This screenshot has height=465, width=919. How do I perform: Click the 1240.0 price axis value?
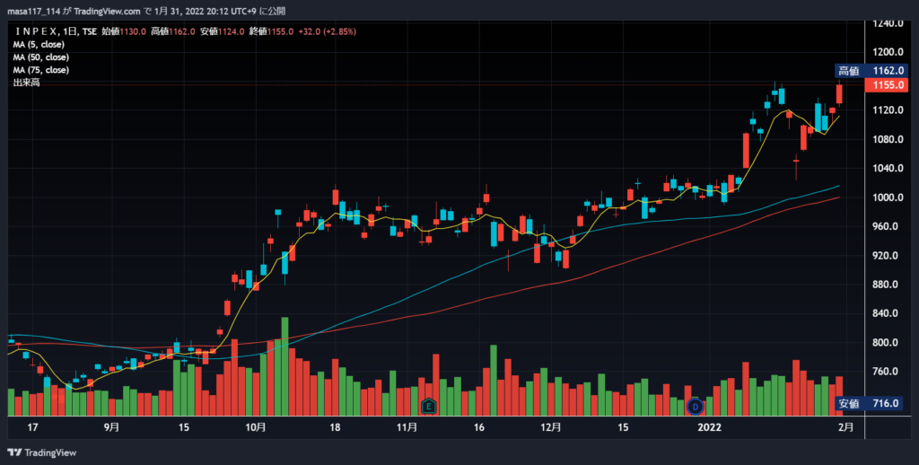[889, 23]
